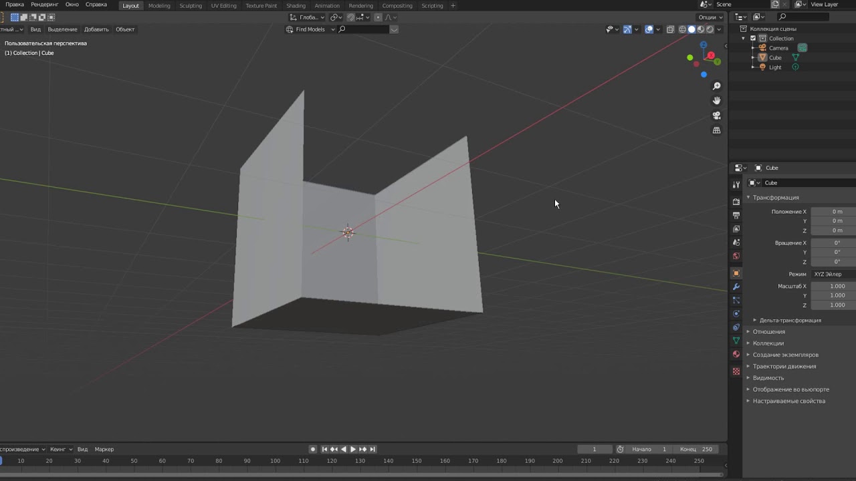Viewport: 856px width, 481px height.
Task: Jump to the timeline end frame
Action: pos(372,449)
